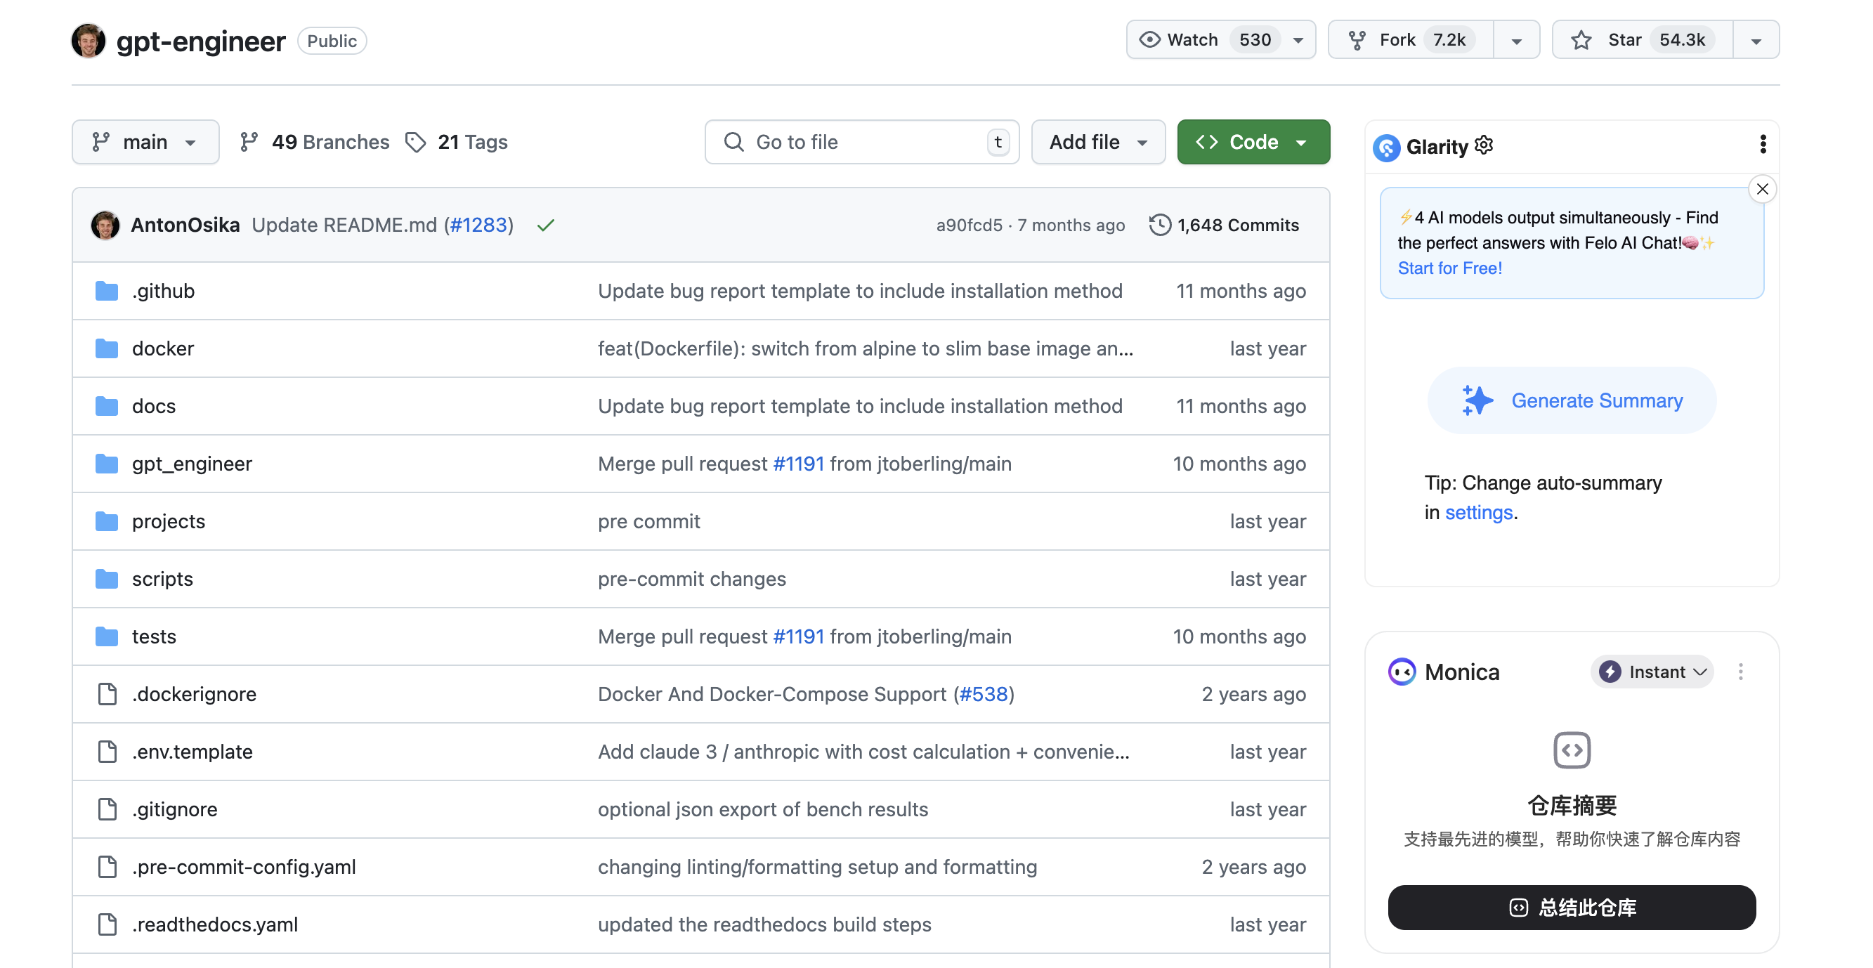Image resolution: width=1873 pixels, height=968 pixels.
Task: Open the main branch selector
Action: pyautogui.click(x=145, y=142)
